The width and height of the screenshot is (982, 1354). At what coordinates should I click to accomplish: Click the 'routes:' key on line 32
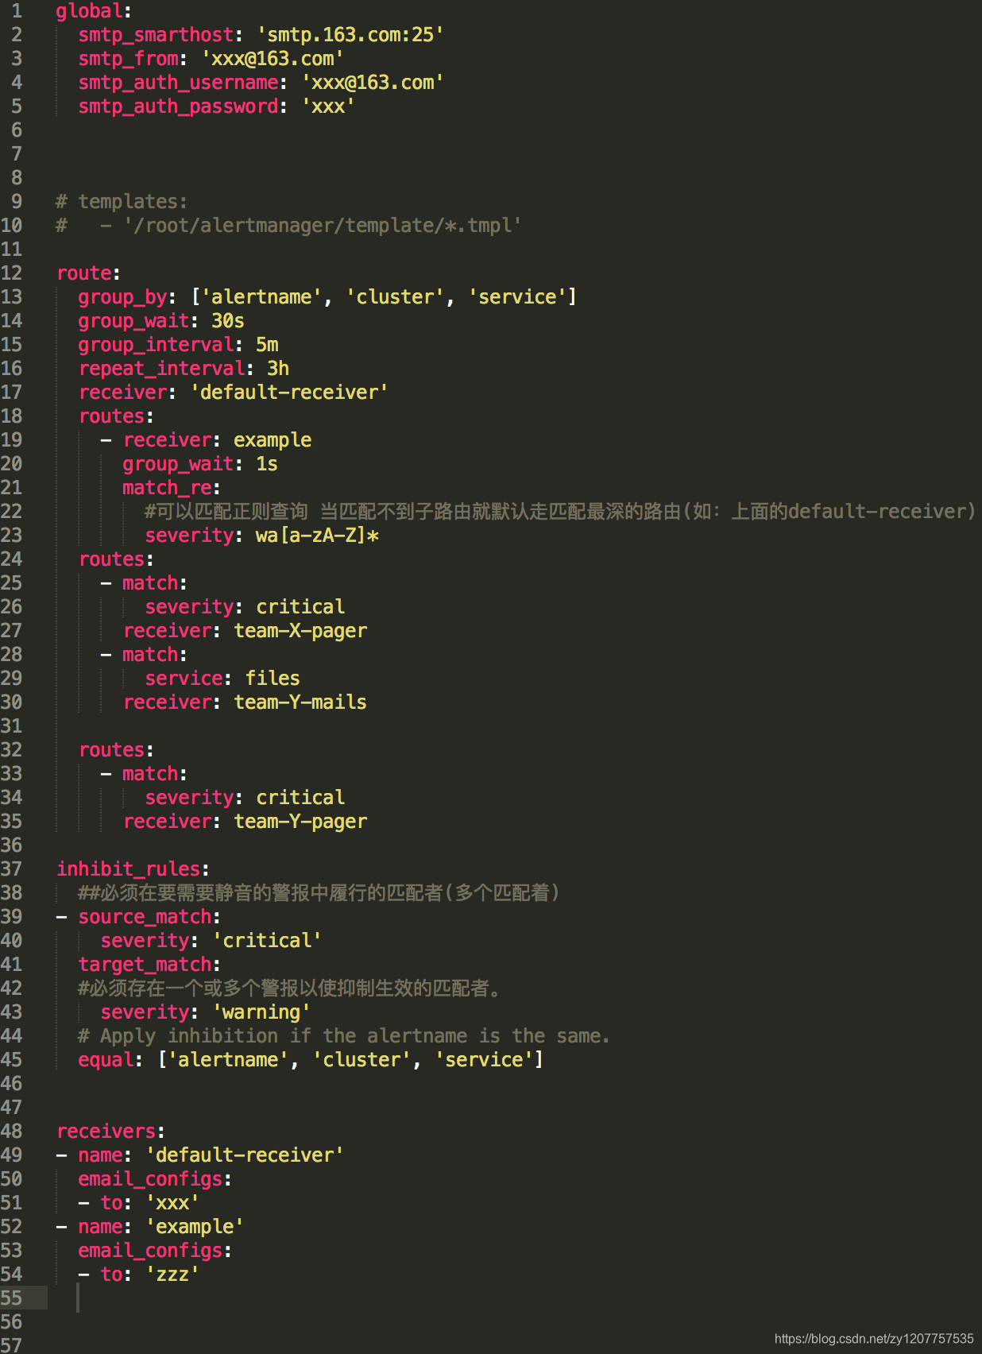click(116, 750)
